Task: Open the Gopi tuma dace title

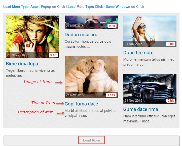Action: (81, 104)
